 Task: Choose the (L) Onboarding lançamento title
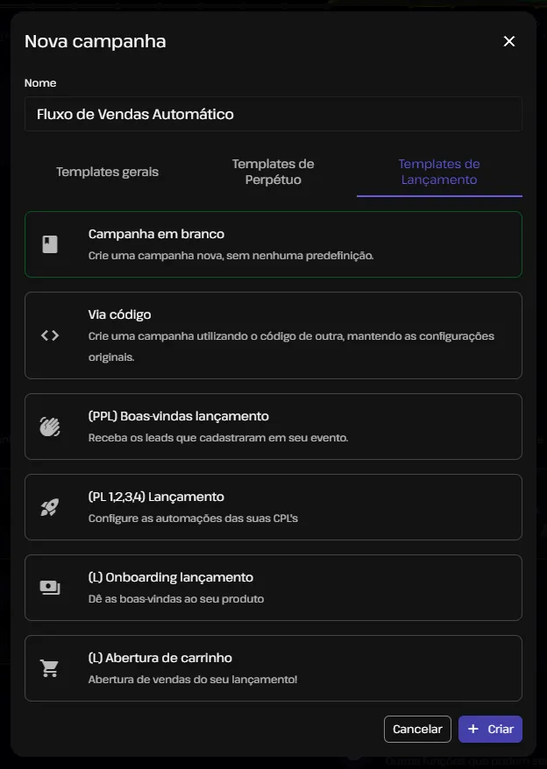coord(171,577)
